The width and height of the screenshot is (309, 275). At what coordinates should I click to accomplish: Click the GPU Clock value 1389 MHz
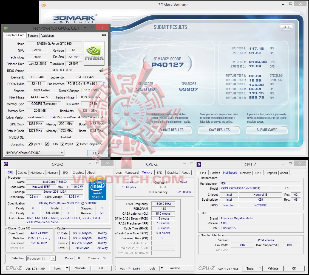[x=35, y=124]
